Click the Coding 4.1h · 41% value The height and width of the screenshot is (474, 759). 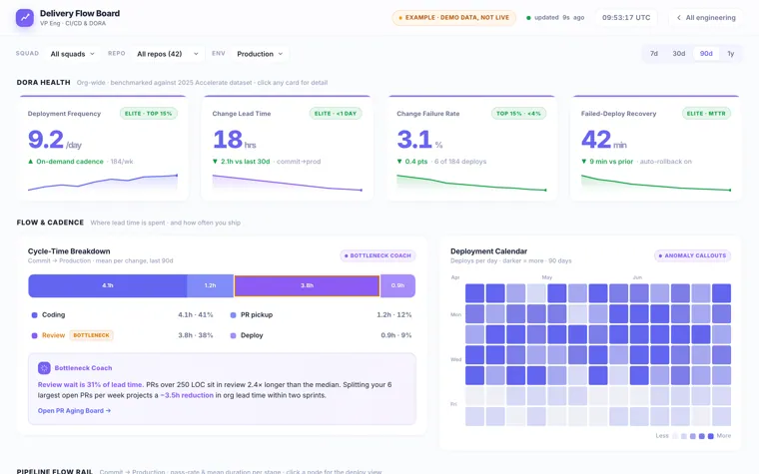click(x=195, y=315)
